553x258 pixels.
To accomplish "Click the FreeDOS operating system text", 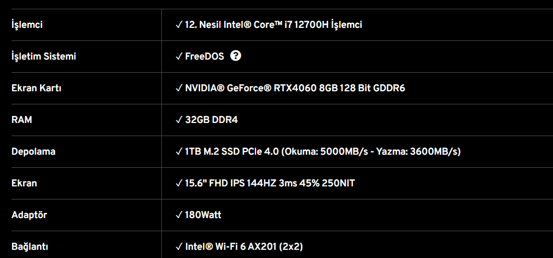I will click(205, 56).
